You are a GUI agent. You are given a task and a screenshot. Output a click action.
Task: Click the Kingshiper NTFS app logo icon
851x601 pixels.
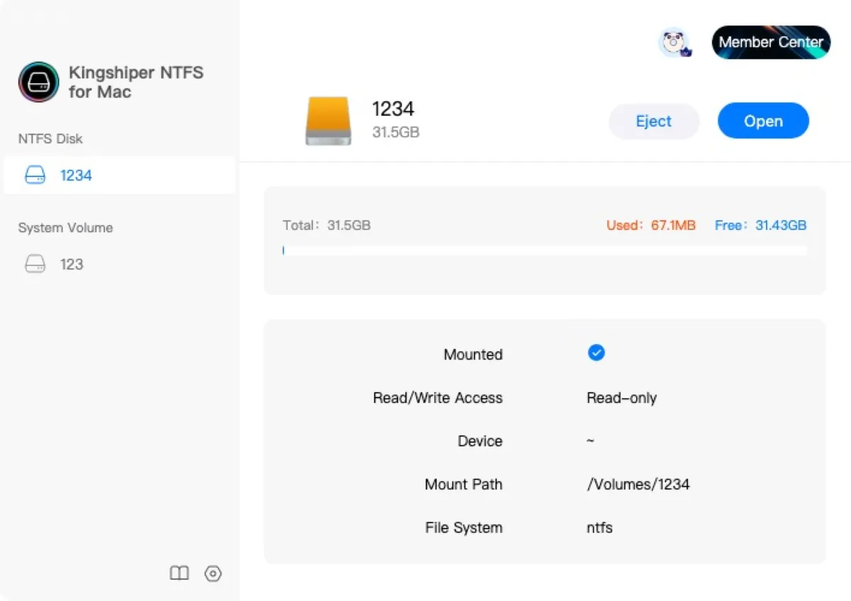[38, 82]
